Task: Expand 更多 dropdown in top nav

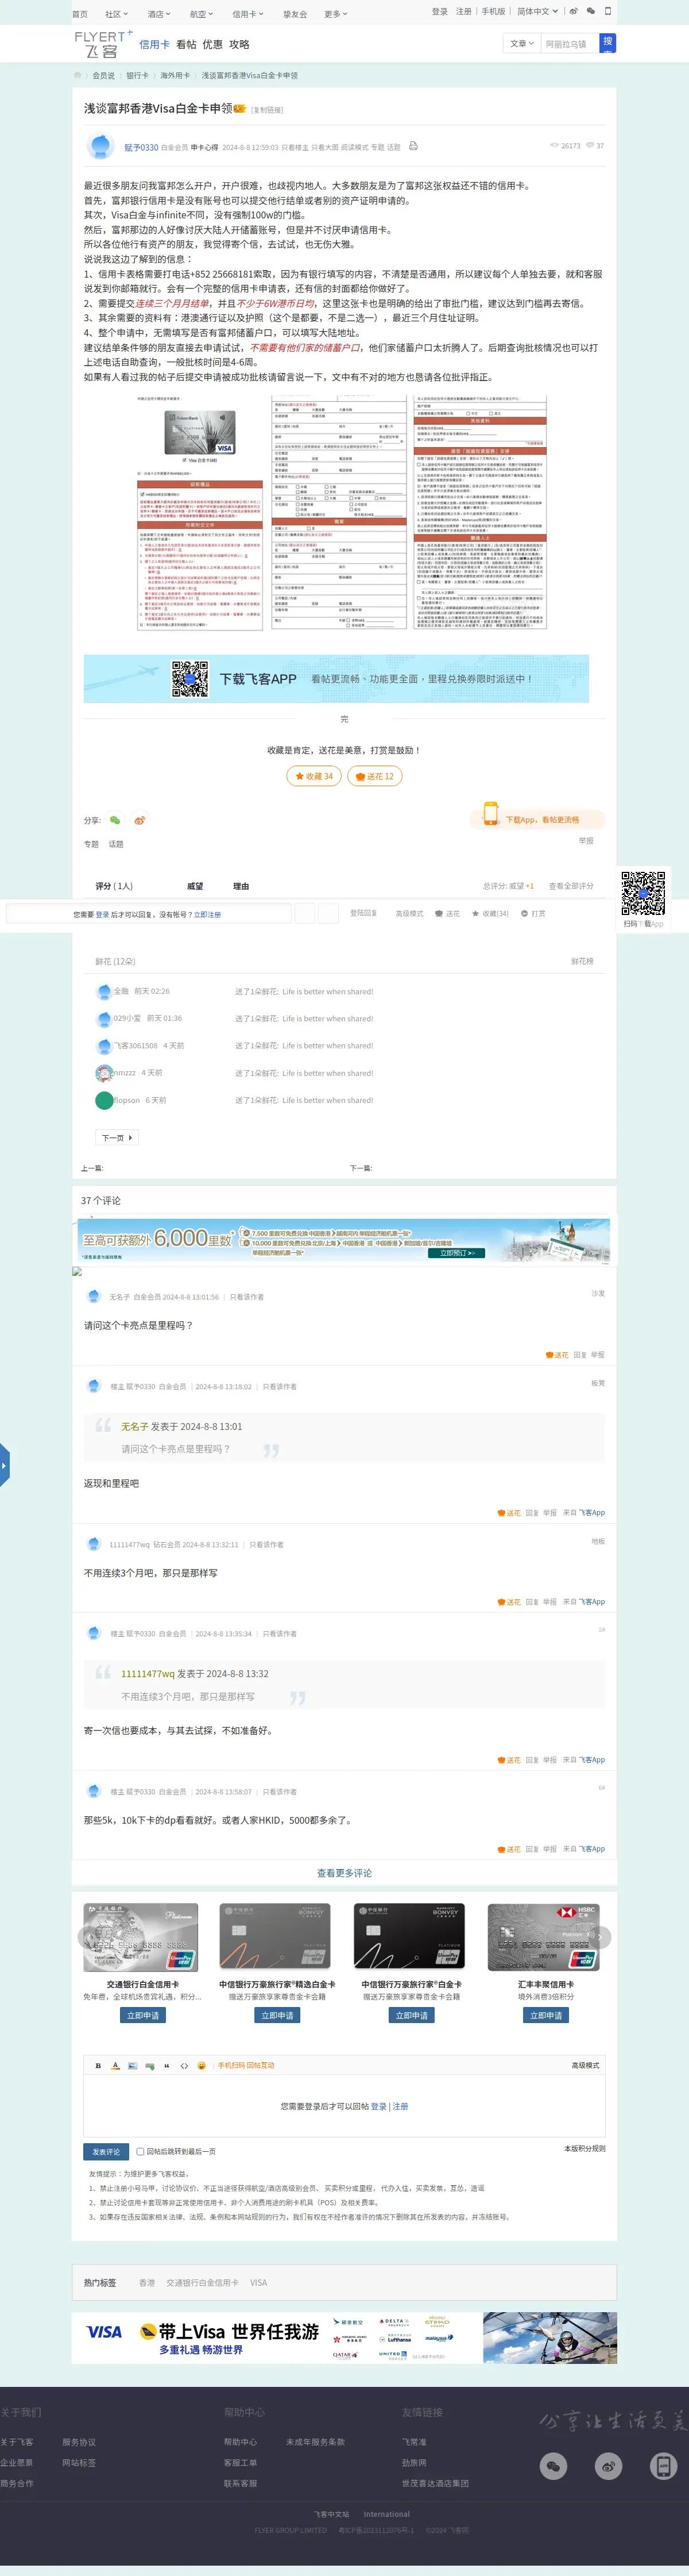Action: [335, 14]
